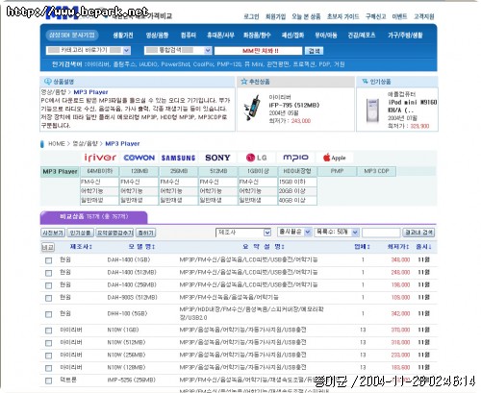
Task: Filter by the mpio brand logo
Action: (295, 158)
